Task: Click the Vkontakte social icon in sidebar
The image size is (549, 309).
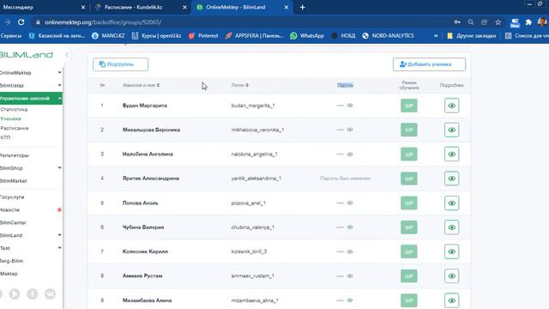Action: (50, 294)
